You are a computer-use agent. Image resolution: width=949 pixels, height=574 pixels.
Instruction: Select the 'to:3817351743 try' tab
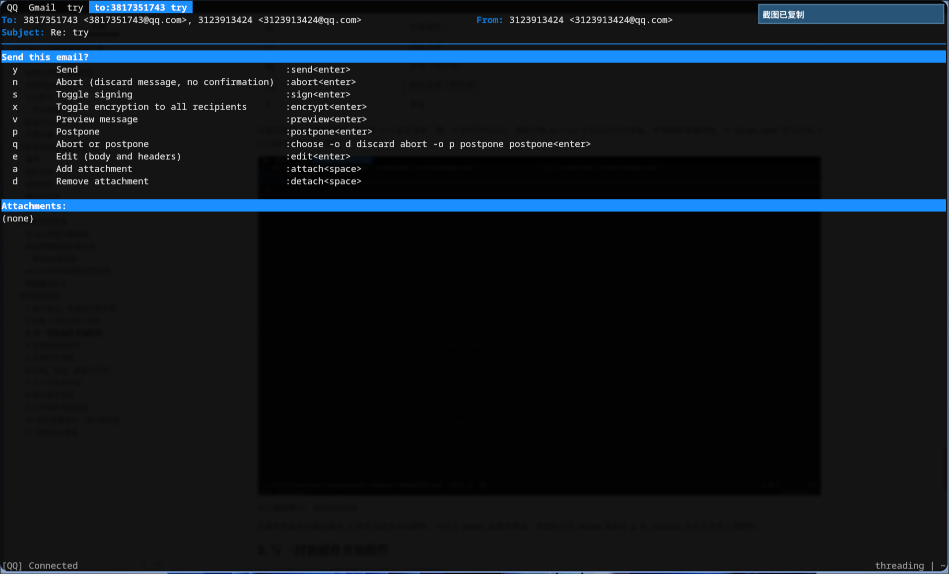point(140,7)
